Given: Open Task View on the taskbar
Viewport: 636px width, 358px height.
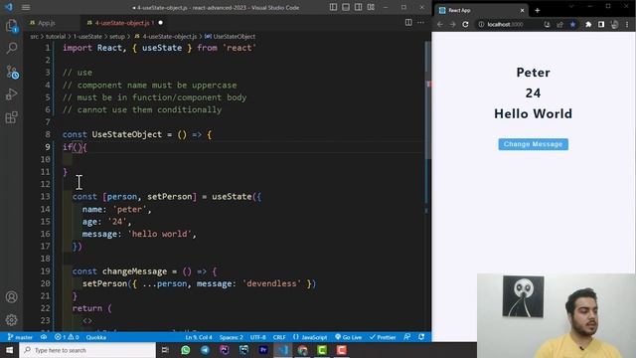Looking at the screenshot, I should pos(165,350).
